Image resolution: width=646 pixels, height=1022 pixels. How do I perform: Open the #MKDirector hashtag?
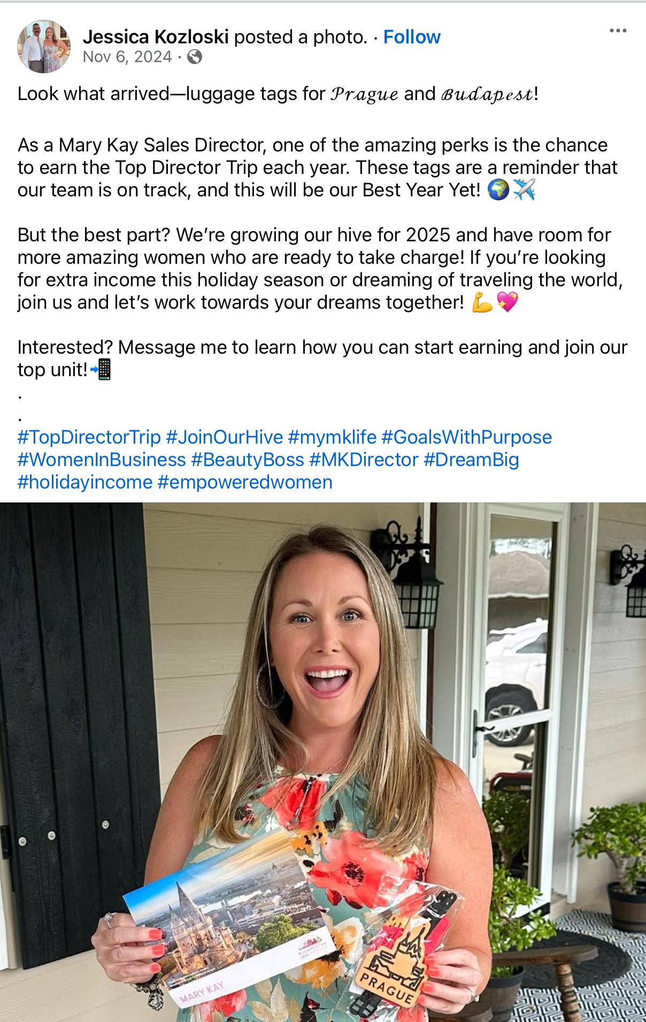(x=364, y=460)
